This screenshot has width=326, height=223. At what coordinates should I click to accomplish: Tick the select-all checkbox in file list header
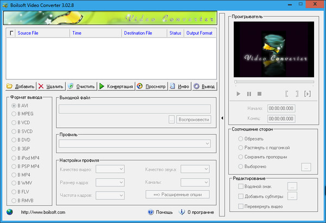pyautogui.click(x=11, y=33)
